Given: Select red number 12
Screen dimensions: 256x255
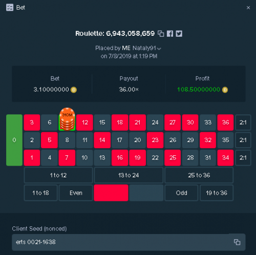Looking at the screenshot, I should pyautogui.click(x=85, y=123).
